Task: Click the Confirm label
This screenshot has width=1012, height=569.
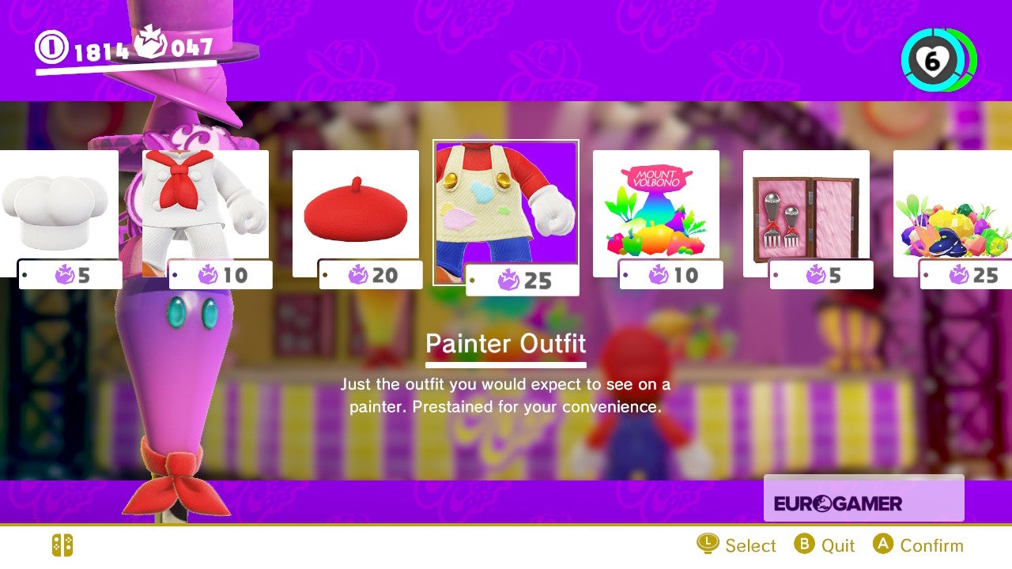Action: click(931, 545)
